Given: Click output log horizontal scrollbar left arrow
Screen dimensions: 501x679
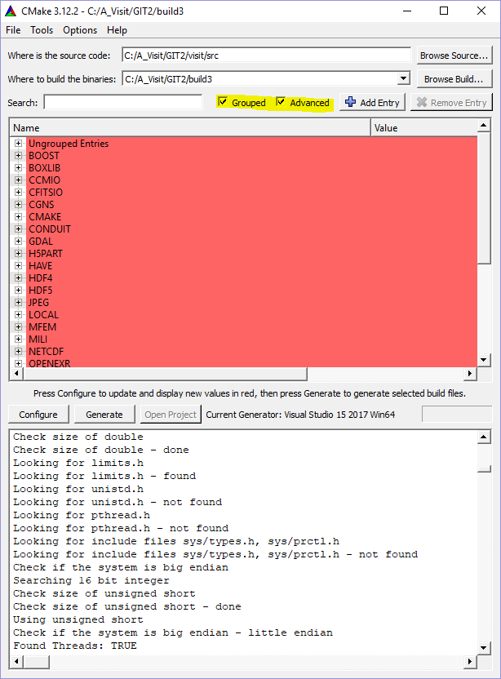Looking at the screenshot, I should click(16, 662).
